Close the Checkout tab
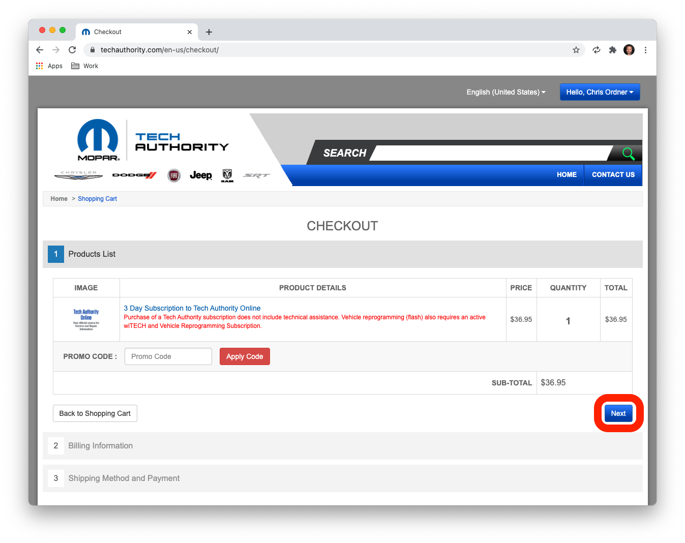Viewport: 685px width, 543px height. tap(190, 32)
